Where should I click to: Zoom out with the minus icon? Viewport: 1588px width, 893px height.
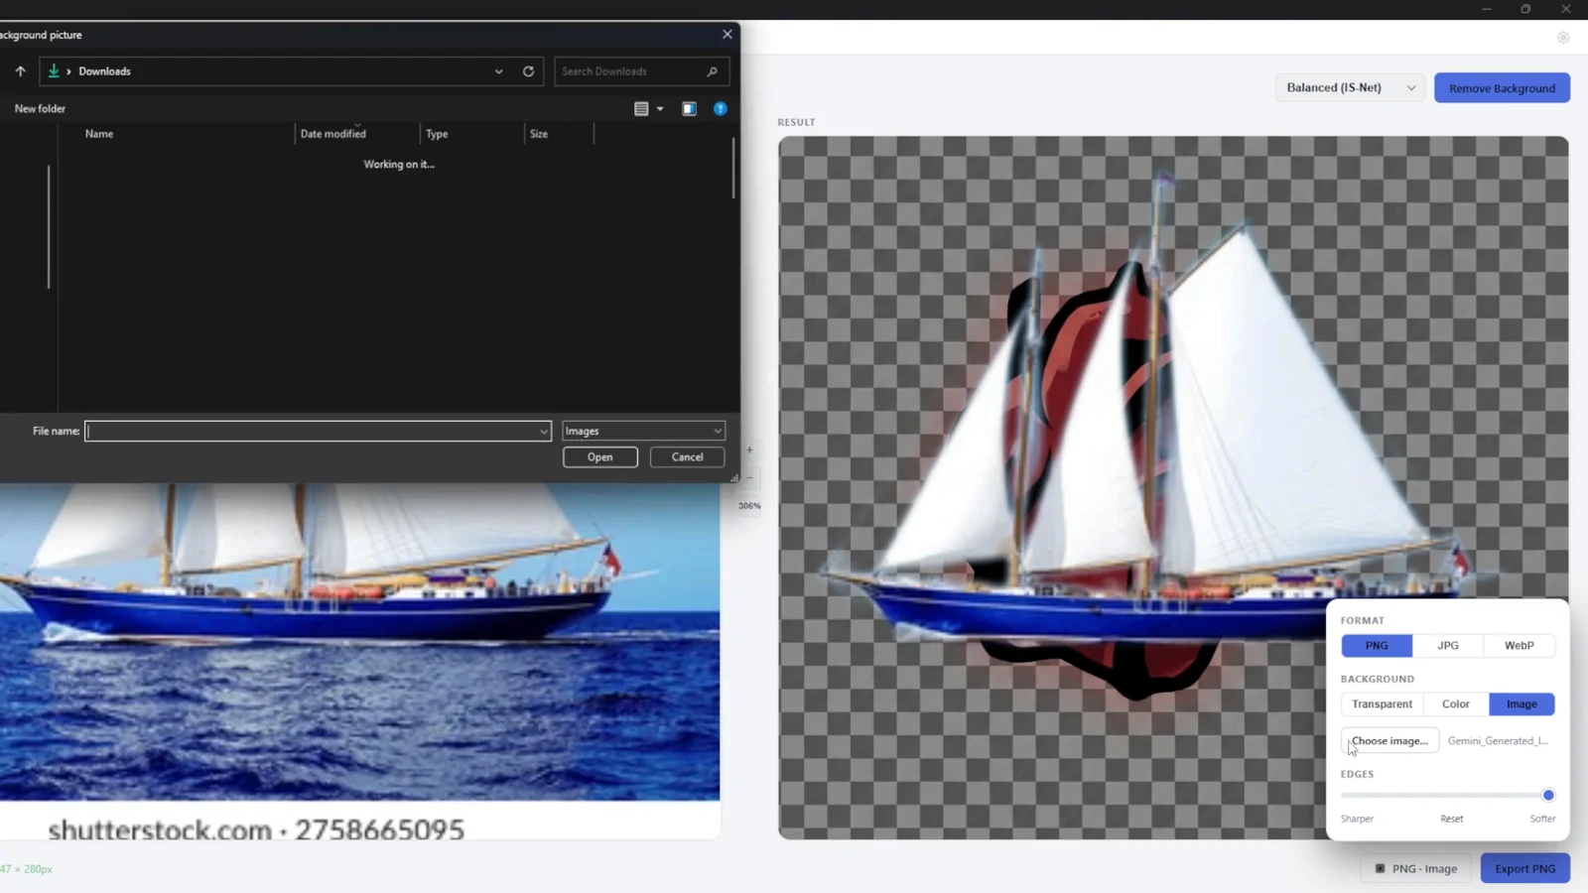(749, 478)
